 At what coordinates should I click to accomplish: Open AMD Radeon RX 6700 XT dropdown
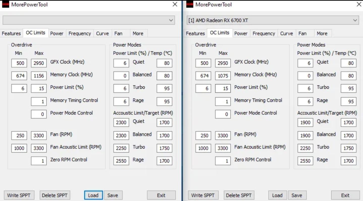coord(273,20)
